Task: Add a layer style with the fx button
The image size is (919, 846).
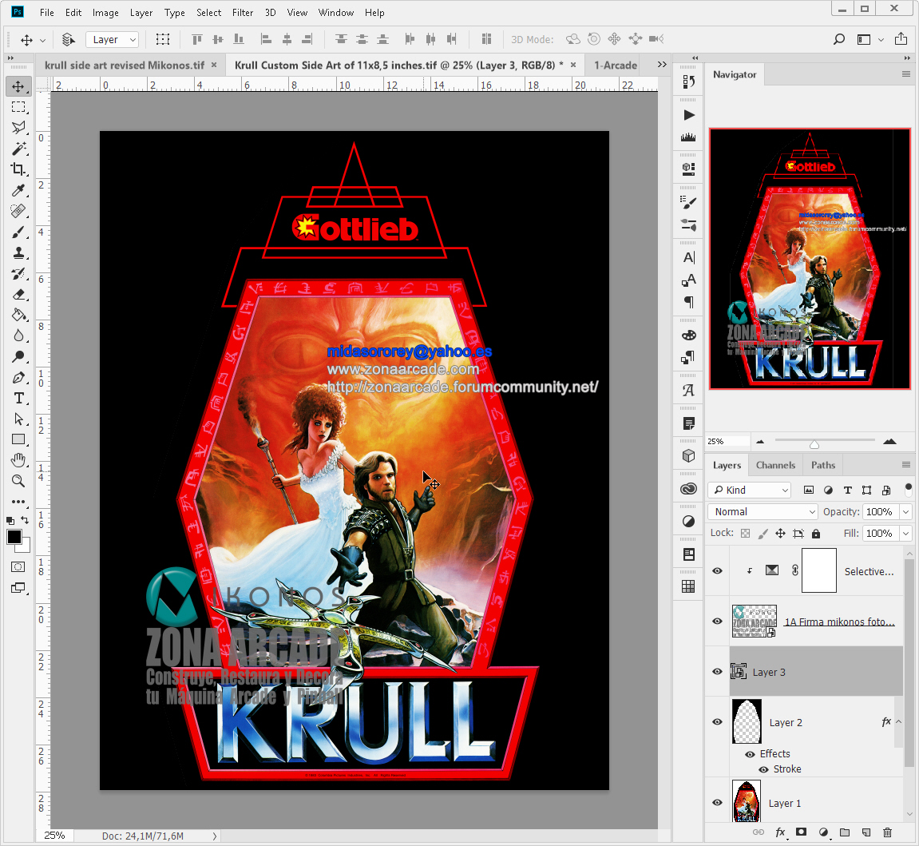Action: pyautogui.click(x=780, y=832)
